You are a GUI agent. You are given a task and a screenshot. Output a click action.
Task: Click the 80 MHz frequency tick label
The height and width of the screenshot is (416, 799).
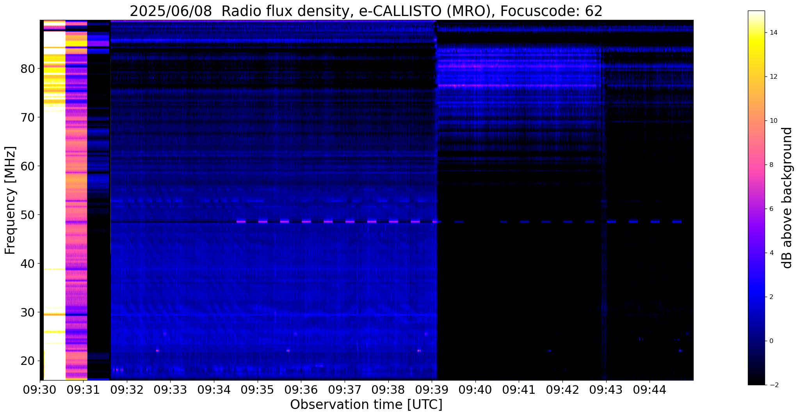27,69
